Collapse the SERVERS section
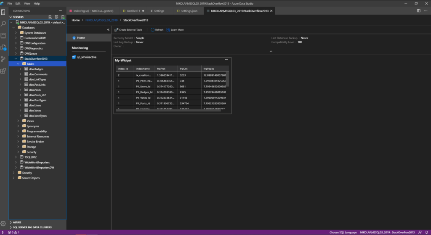 pyautogui.click(x=11, y=17)
